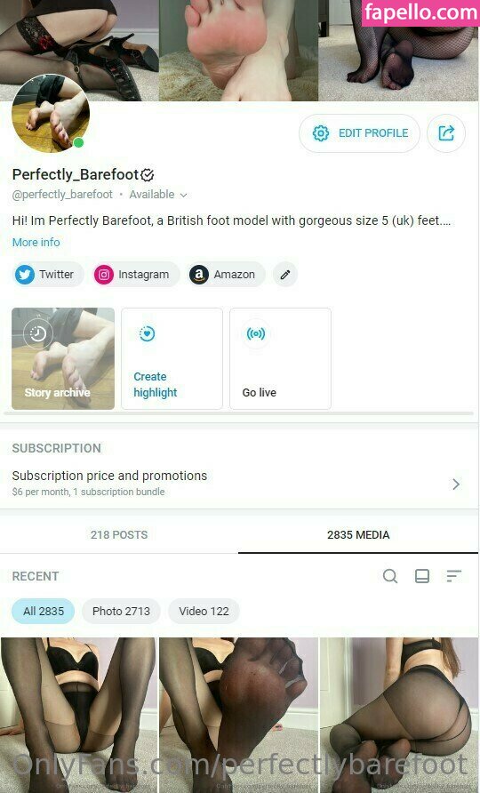This screenshot has height=793, width=480.
Task: Click the share profile icon
Action: pos(445,133)
